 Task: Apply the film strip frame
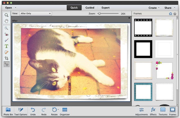pos(143,28)
